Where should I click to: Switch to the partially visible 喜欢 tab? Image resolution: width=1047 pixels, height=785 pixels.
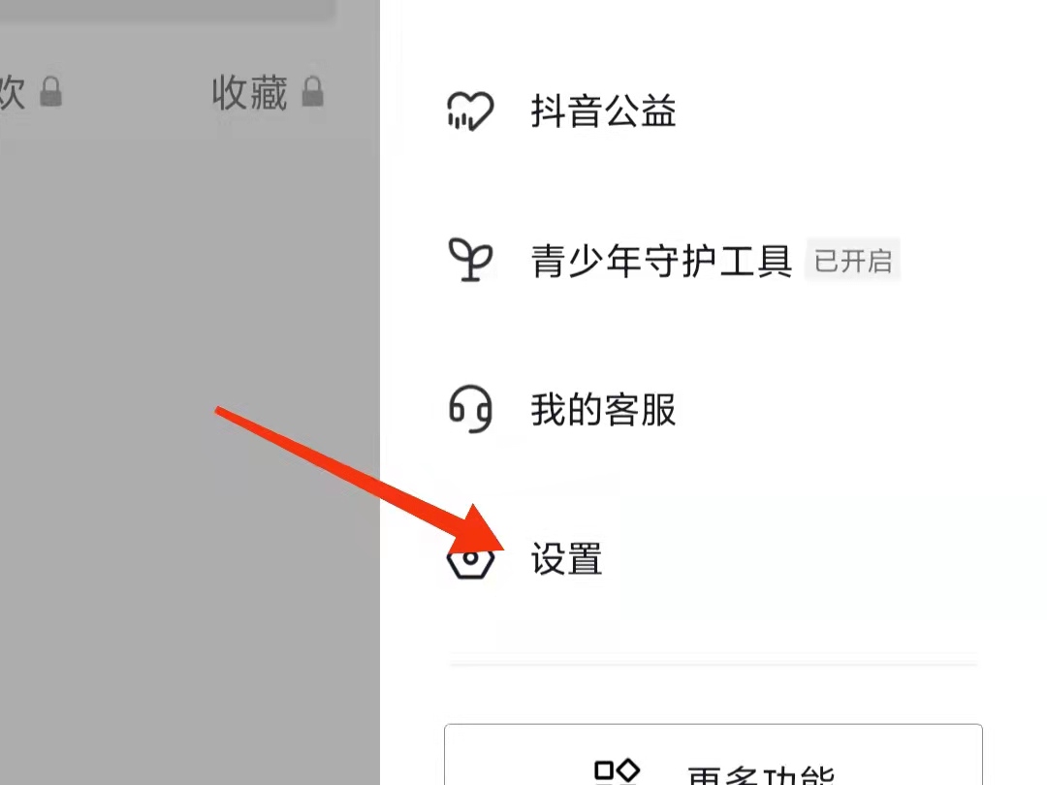point(12,92)
